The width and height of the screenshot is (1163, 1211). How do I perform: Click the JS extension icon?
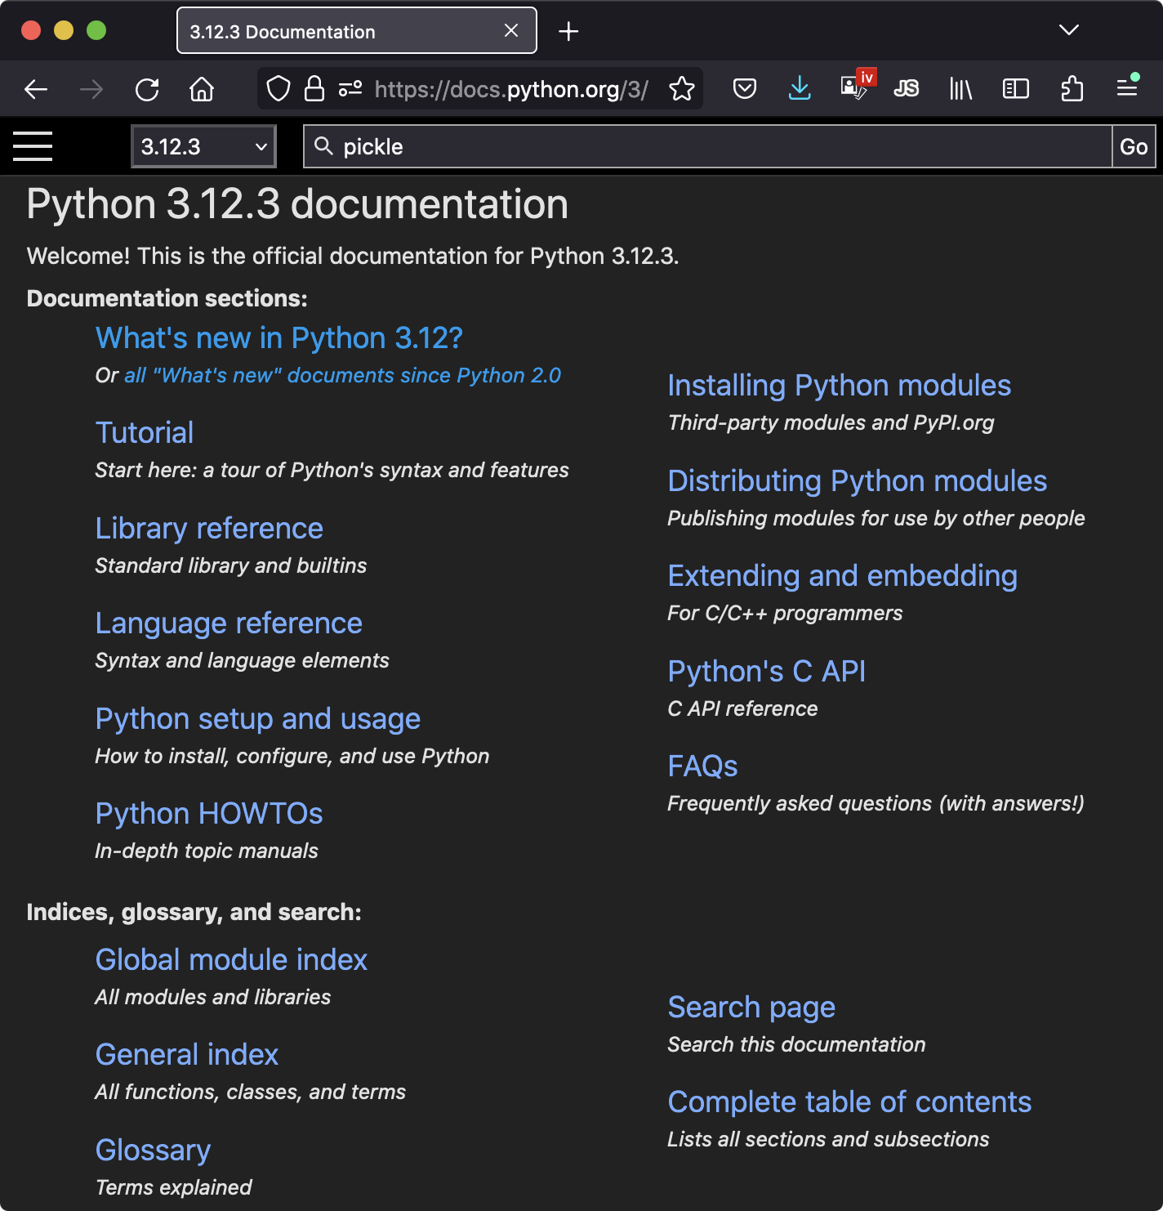[x=906, y=88]
